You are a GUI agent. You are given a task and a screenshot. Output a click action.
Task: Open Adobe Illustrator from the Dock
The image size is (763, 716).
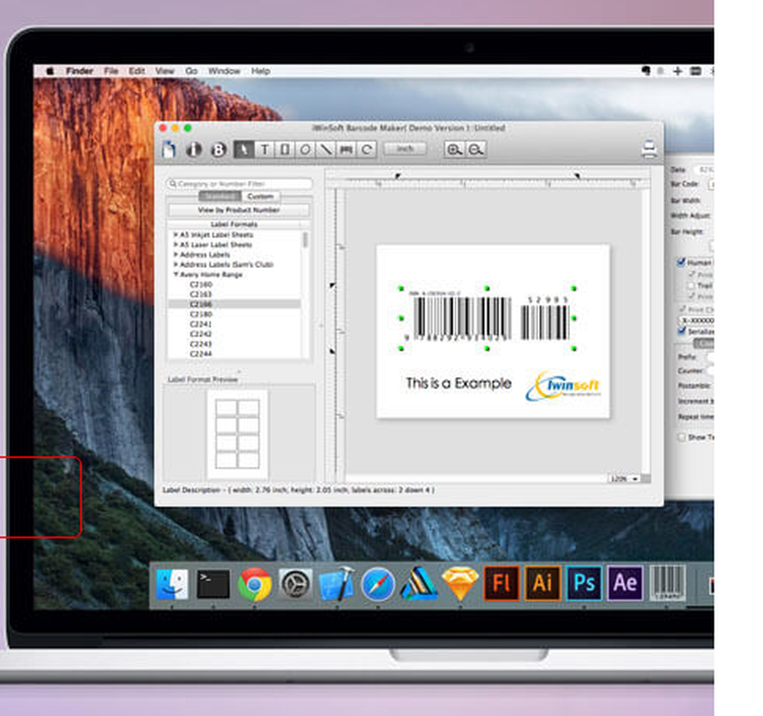pyautogui.click(x=542, y=582)
